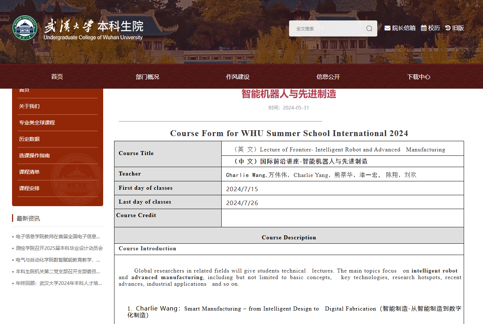The width and height of the screenshot is (483, 324).
Task: Click the Last day of classes label
Action: point(145,202)
